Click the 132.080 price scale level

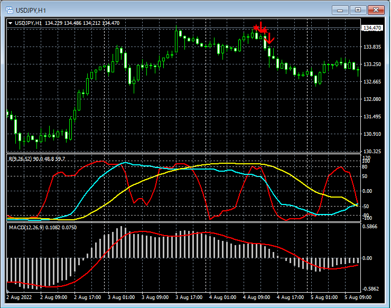373,99
